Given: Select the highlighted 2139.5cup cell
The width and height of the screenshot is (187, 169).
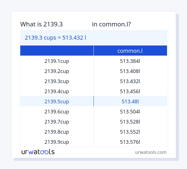Looking at the screenshot, I should point(57,101).
